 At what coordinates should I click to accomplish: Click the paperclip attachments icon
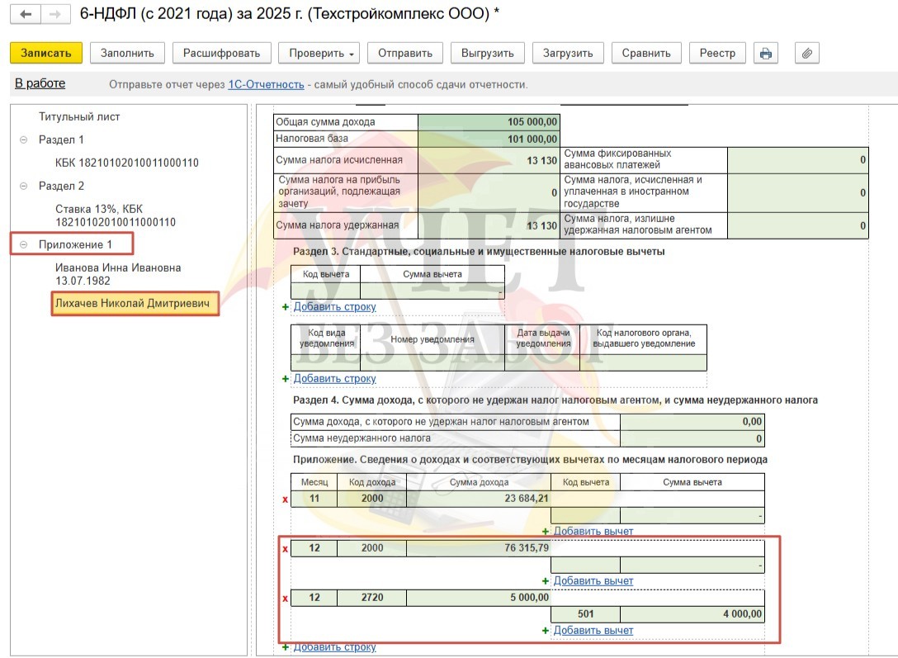tap(806, 53)
